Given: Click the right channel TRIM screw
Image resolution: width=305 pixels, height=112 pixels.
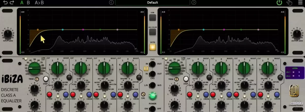Looking at the screenshot, I should coord(177,79).
